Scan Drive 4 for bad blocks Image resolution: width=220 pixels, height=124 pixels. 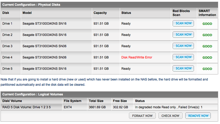click(183, 57)
